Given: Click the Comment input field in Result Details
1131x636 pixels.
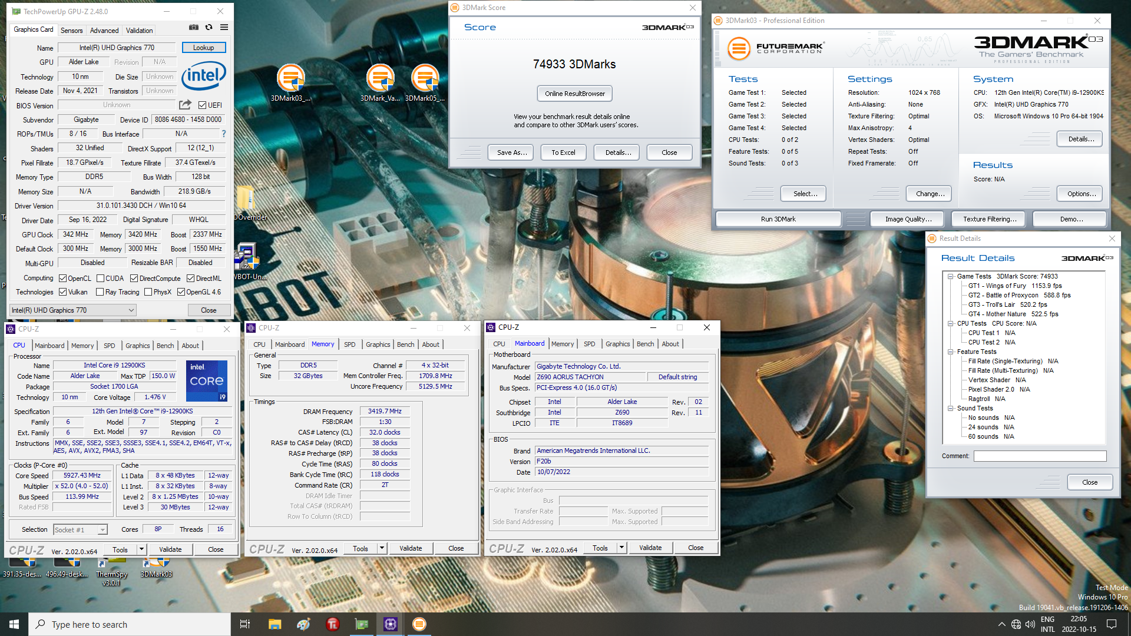Looking at the screenshot, I should click(x=1040, y=456).
